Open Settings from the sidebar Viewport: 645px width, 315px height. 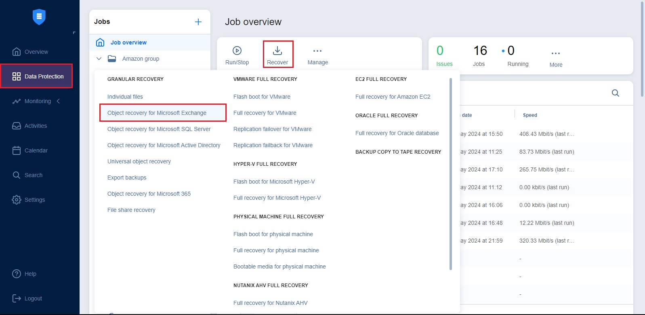pyautogui.click(x=34, y=200)
